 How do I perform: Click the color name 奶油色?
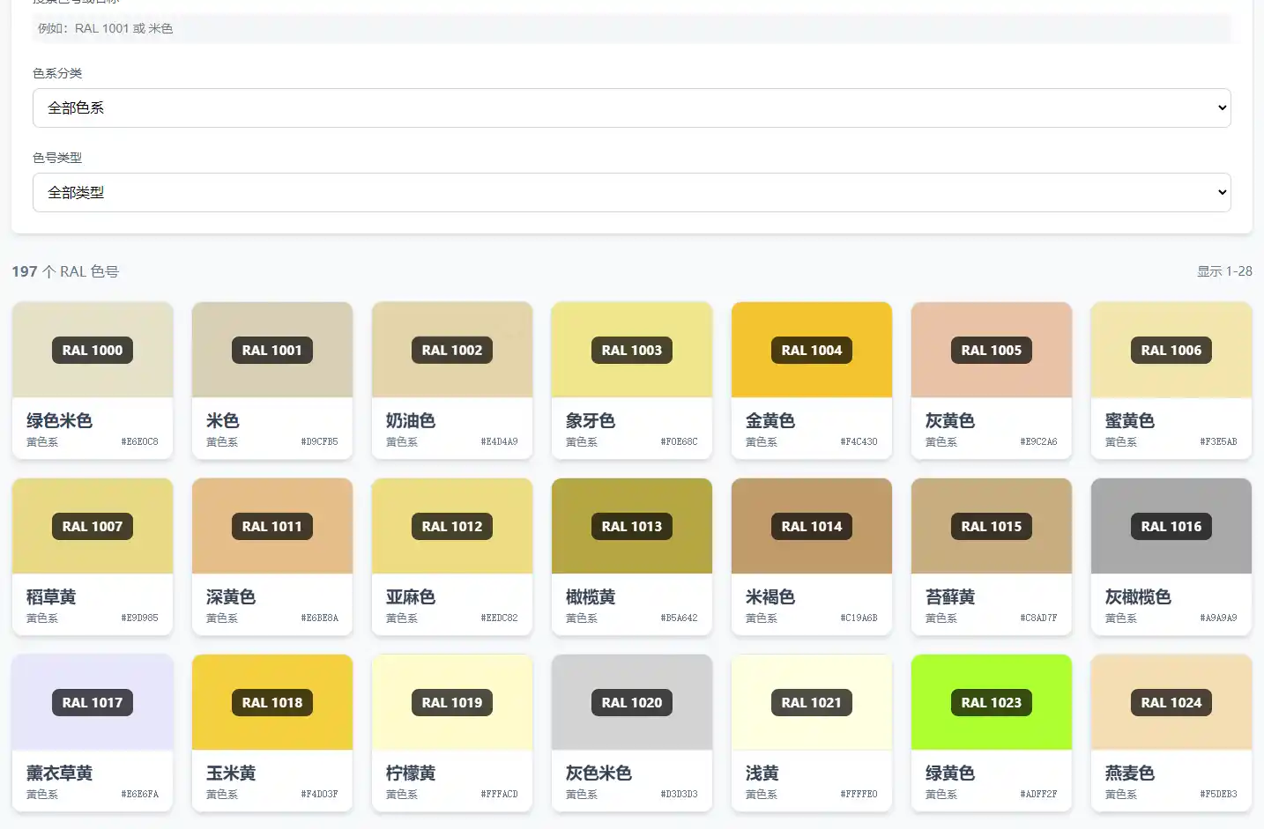point(411,421)
